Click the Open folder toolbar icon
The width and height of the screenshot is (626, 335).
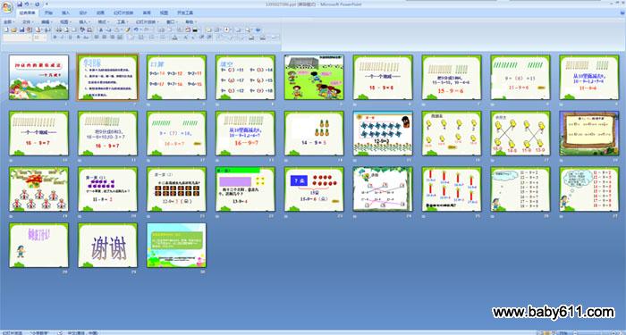(x=14, y=29)
